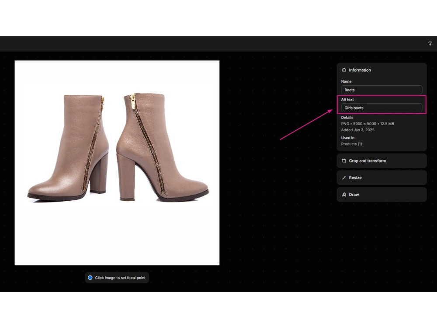
Task: Click the Name label
Action: [x=346, y=81]
